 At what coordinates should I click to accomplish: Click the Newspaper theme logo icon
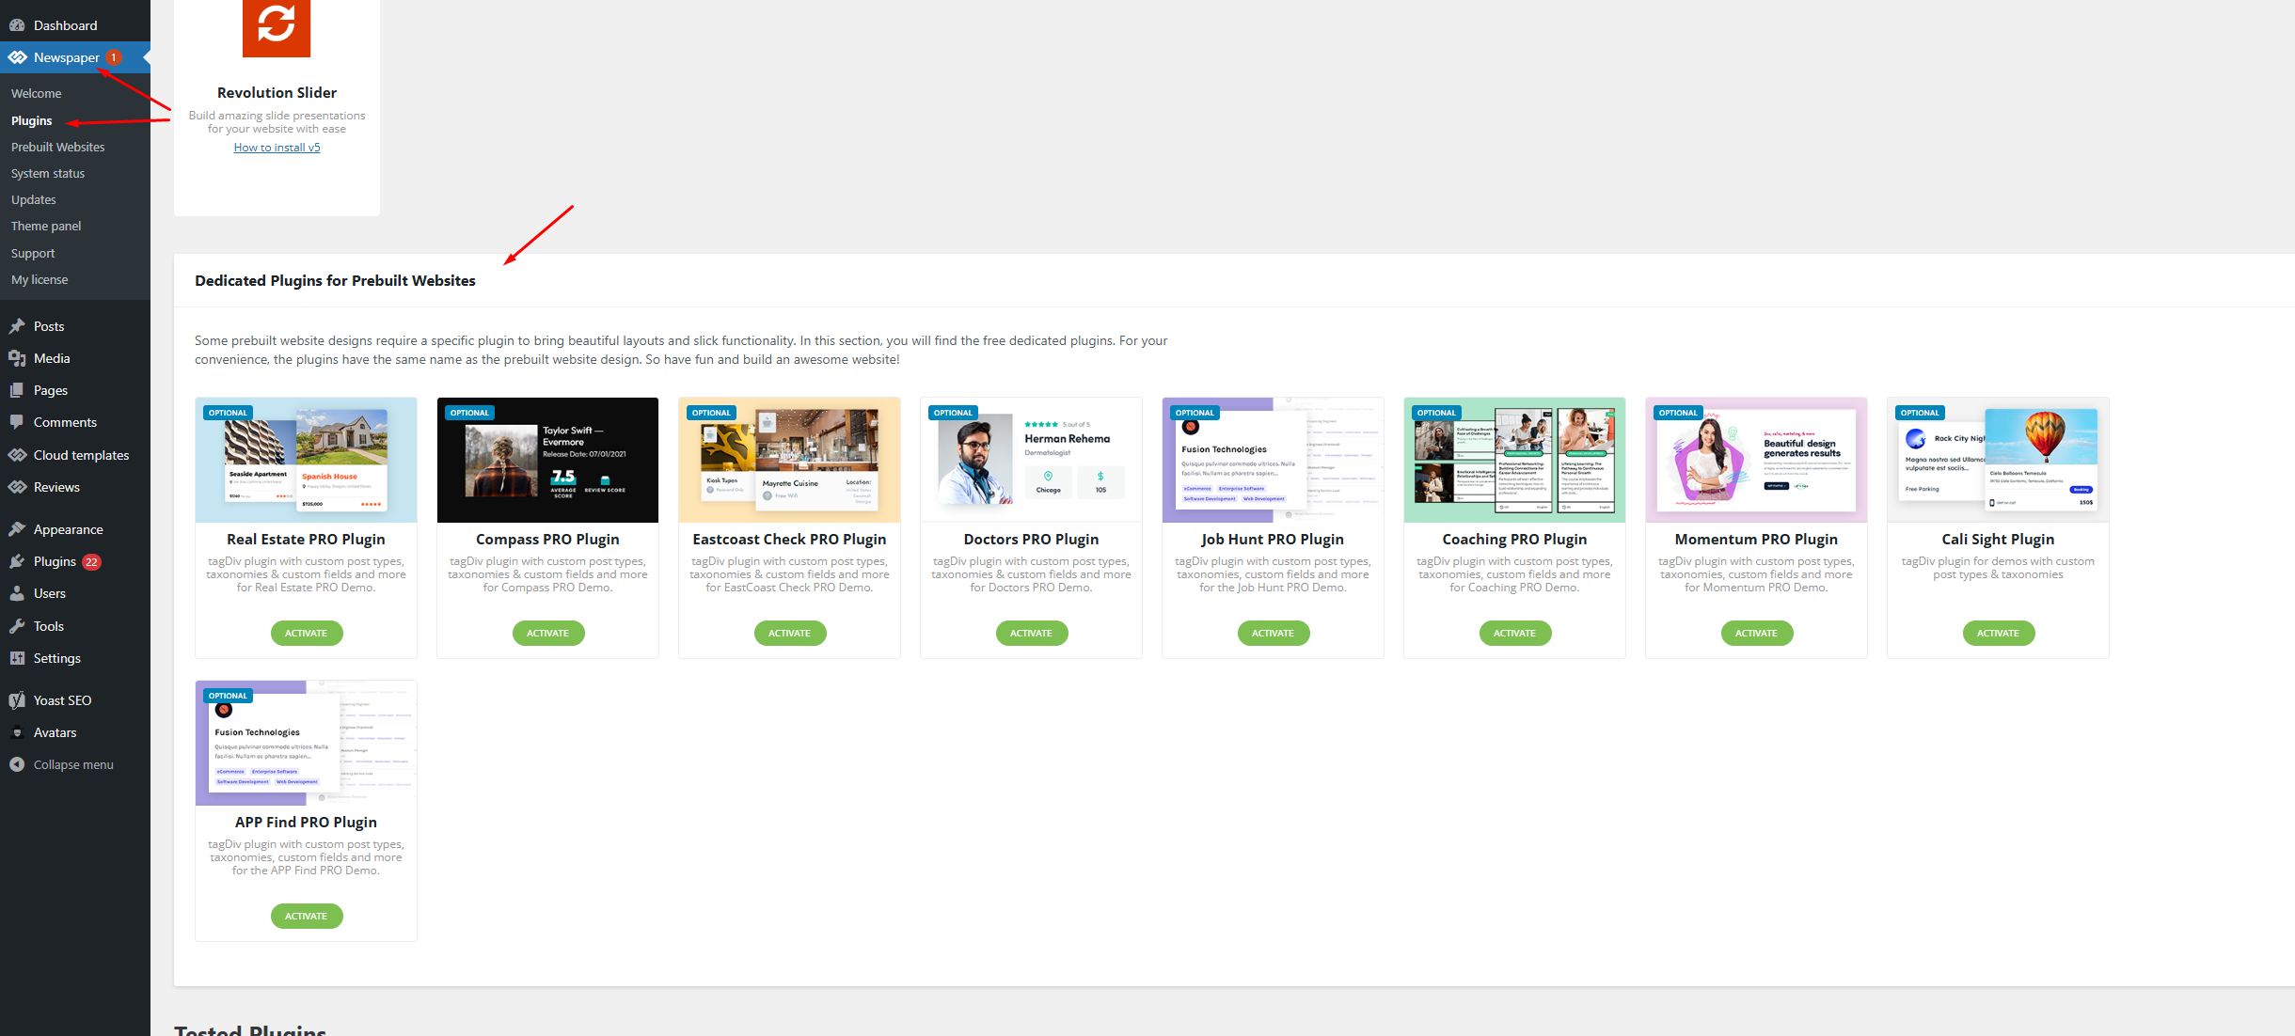[17, 57]
